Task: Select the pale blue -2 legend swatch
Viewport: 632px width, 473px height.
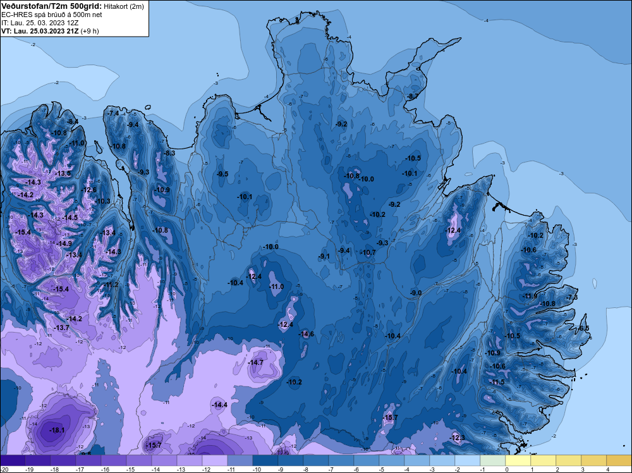Action: tap(468, 461)
